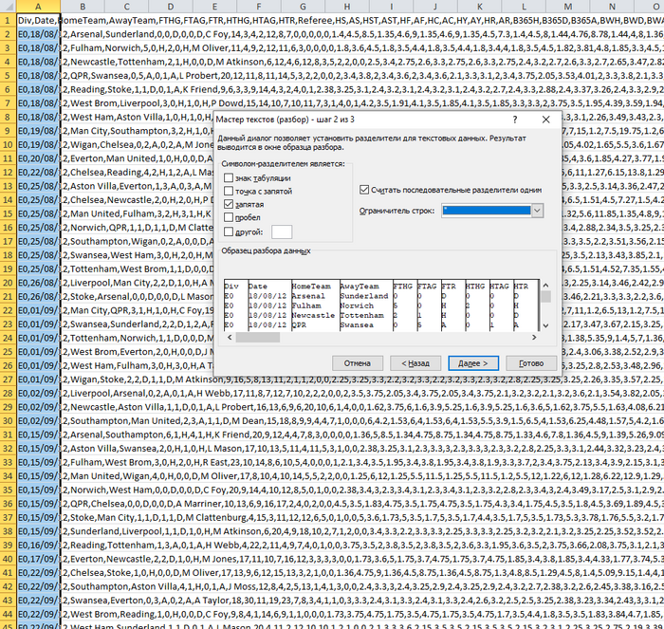664x629 pixels.
Task: Select column K header
Action: point(479,7)
